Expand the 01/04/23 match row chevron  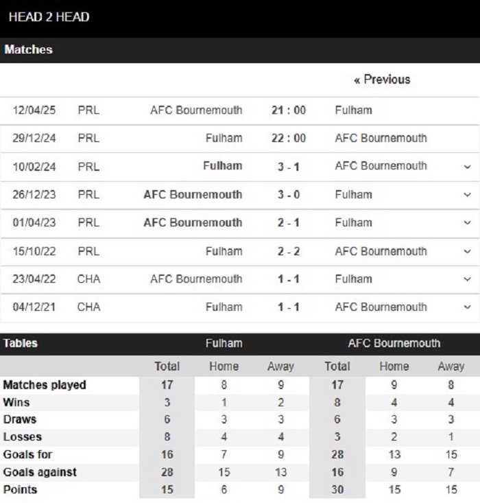pyautogui.click(x=468, y=222)
